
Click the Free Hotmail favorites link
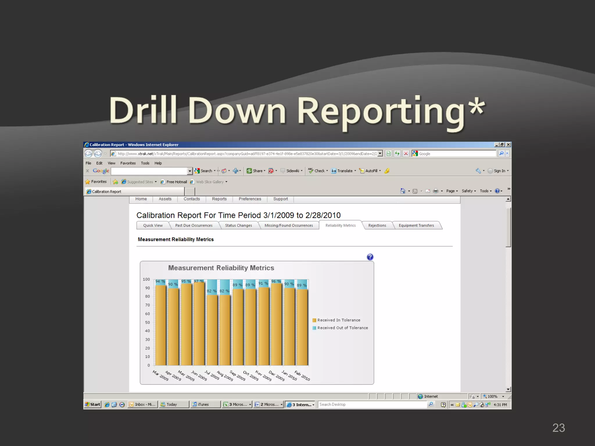[x=176, y=182]
